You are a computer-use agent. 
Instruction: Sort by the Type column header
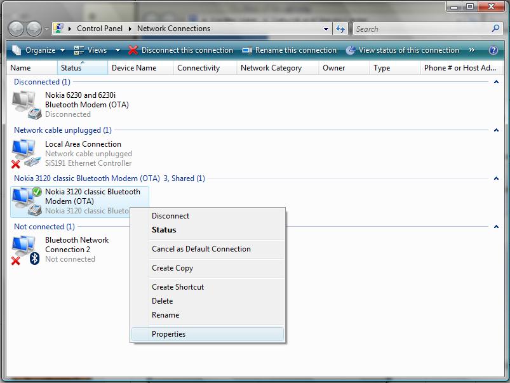(395, 68)
